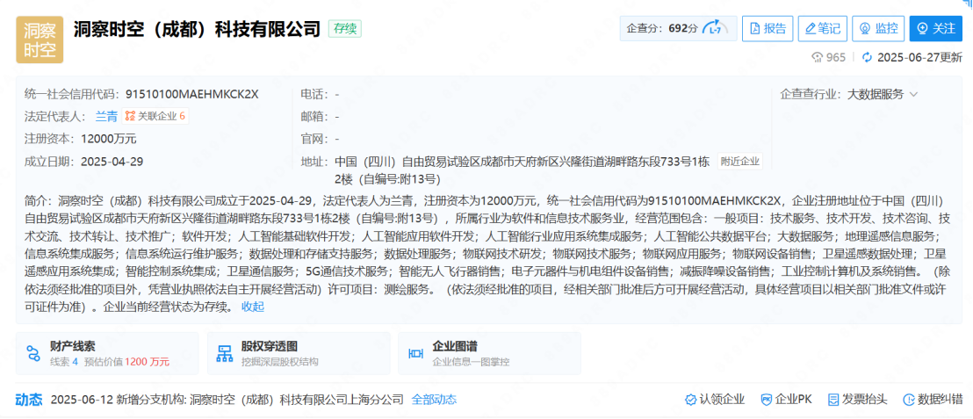Click the 企业信息一图掌控 subtitle
The image size is (973, 419).
pos(471,362)
